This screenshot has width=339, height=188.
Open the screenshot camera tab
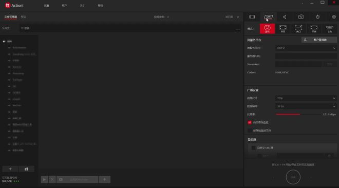(301, 17)
